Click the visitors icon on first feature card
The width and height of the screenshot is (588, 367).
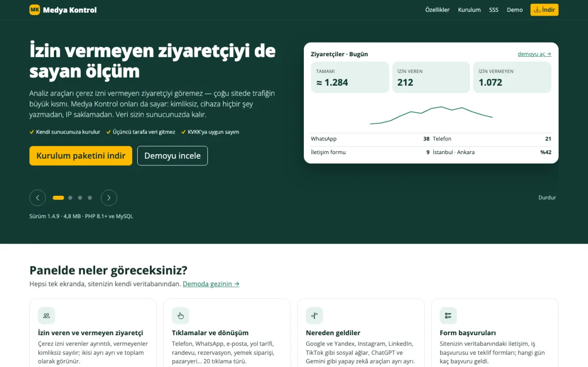coord(47,316)
